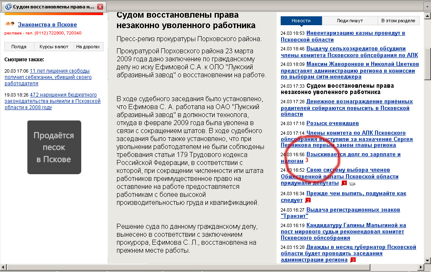
Task: Click the реклама phone number line
Action: click(43, 33)
